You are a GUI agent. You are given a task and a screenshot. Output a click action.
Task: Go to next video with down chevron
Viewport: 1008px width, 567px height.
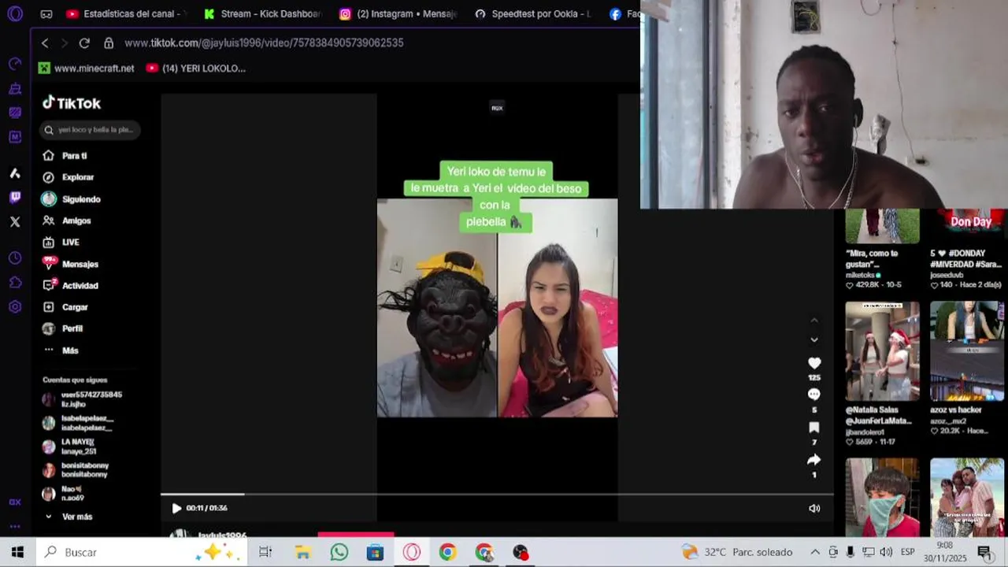pos(814,339)
